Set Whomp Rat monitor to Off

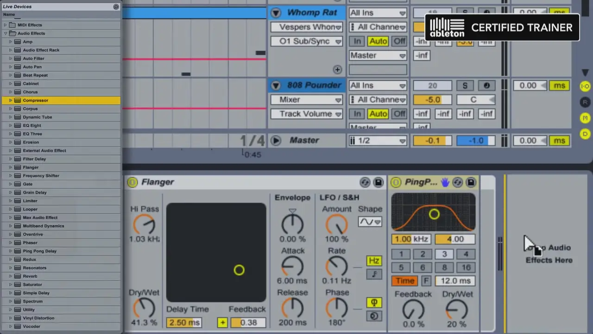(399, 41)
